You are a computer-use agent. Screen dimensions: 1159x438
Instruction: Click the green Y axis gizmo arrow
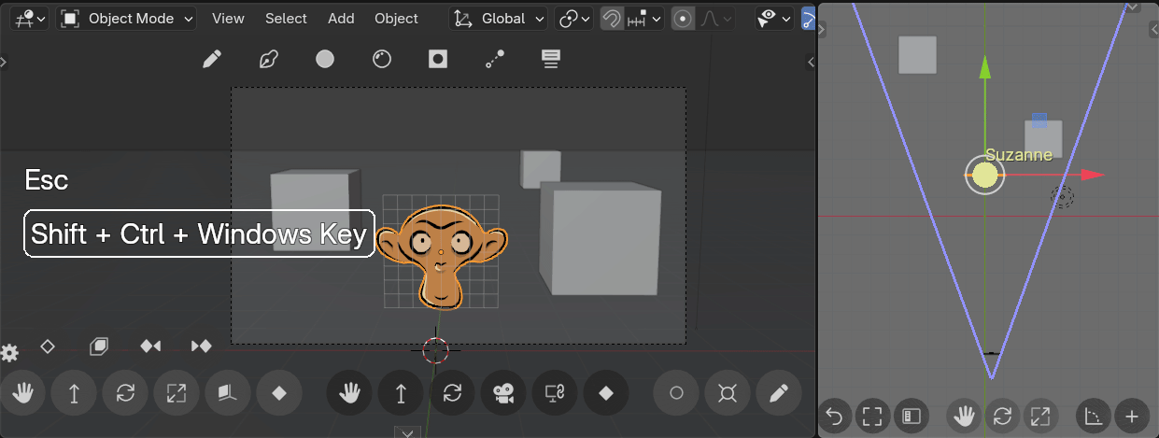tap(984, 66)
